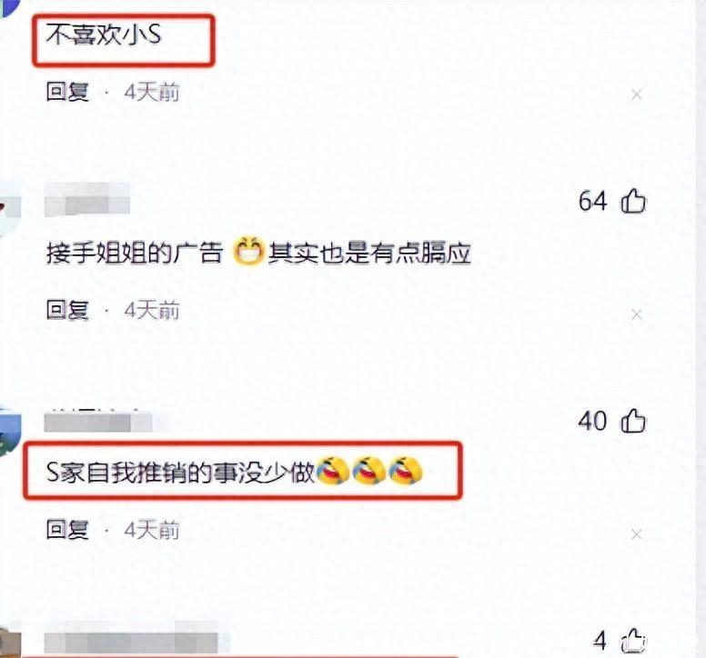Open avatar of the 64-likes commenter

click(10, 210)
